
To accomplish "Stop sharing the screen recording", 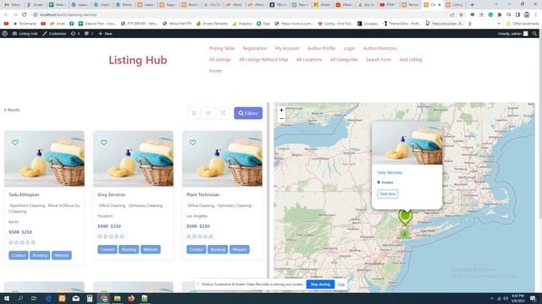I will [x=320, y=285].
